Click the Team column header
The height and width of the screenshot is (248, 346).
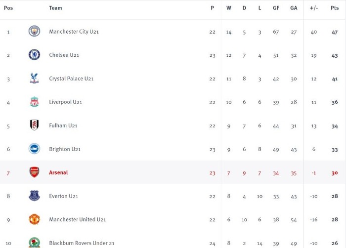(x=55, y=8)
